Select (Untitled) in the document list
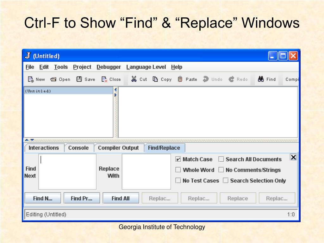This screenshot has width=324, height=243. pyautogui.click(x=69, y=91)
